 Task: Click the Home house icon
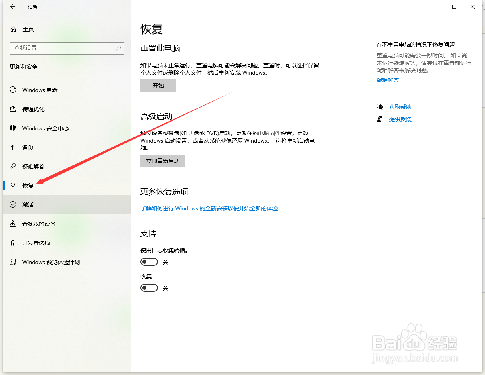point(13,29)
